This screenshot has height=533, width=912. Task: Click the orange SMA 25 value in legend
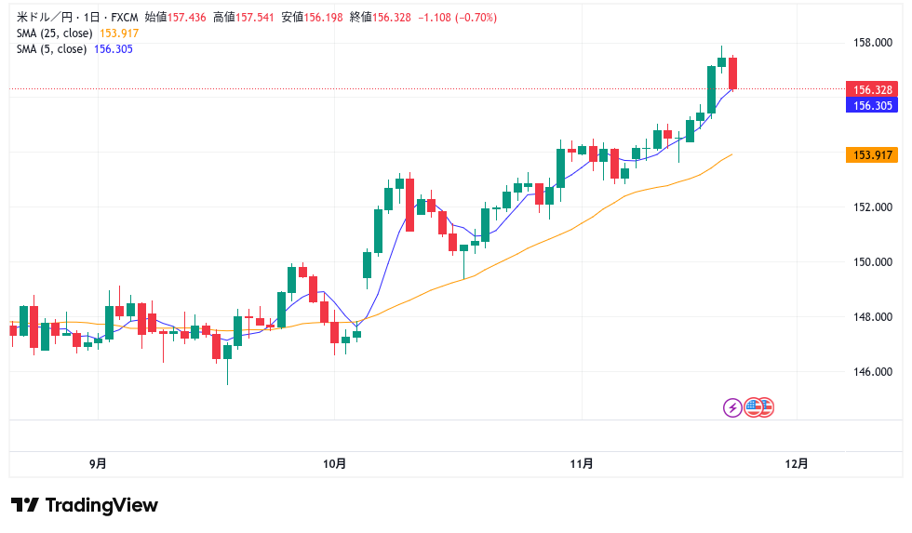click(117, 33)
